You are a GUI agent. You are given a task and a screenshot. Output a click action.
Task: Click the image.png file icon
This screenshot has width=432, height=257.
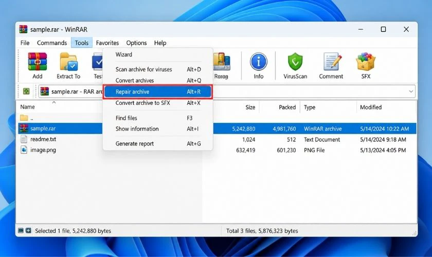coord(24,150)
